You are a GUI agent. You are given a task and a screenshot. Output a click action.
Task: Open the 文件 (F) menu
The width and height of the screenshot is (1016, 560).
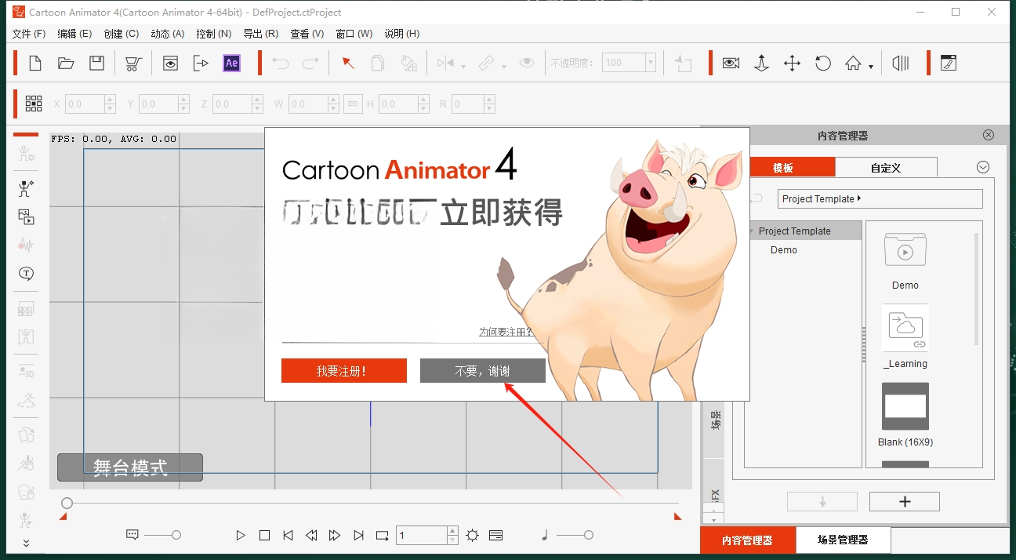click(x=29, y=34)
